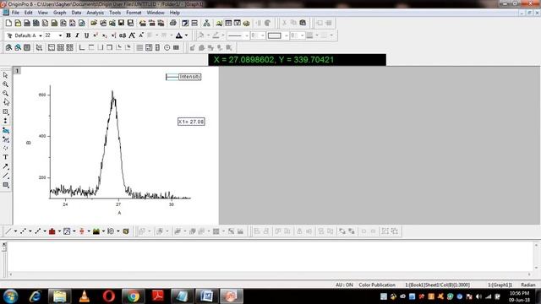Select the Intensity legend box
The width and height of the screenshot is (541, 304).
click(x=183, y=77)
